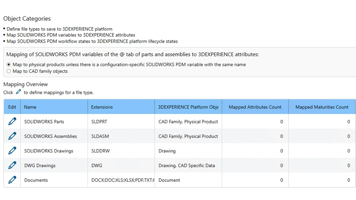356x200 pixels.
Task: Select the SOLIDWORKS Drawings name cell
Action: [x=54, y=151]
